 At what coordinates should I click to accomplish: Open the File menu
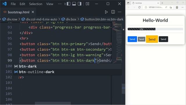click(x=13, y=4)
